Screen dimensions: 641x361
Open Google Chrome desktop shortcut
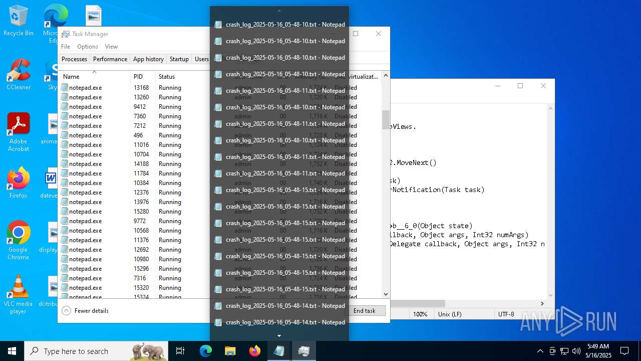click(18, 241)
